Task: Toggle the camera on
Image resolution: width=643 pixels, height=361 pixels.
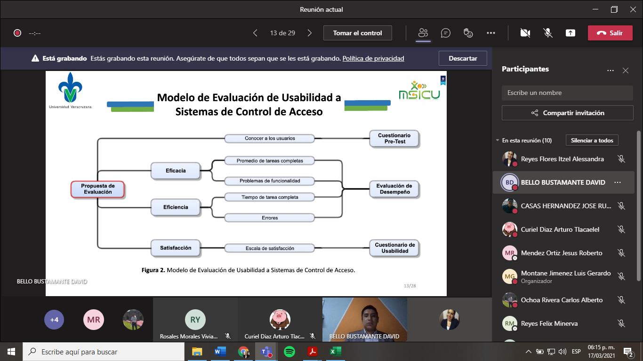Action: click(525, 33)
